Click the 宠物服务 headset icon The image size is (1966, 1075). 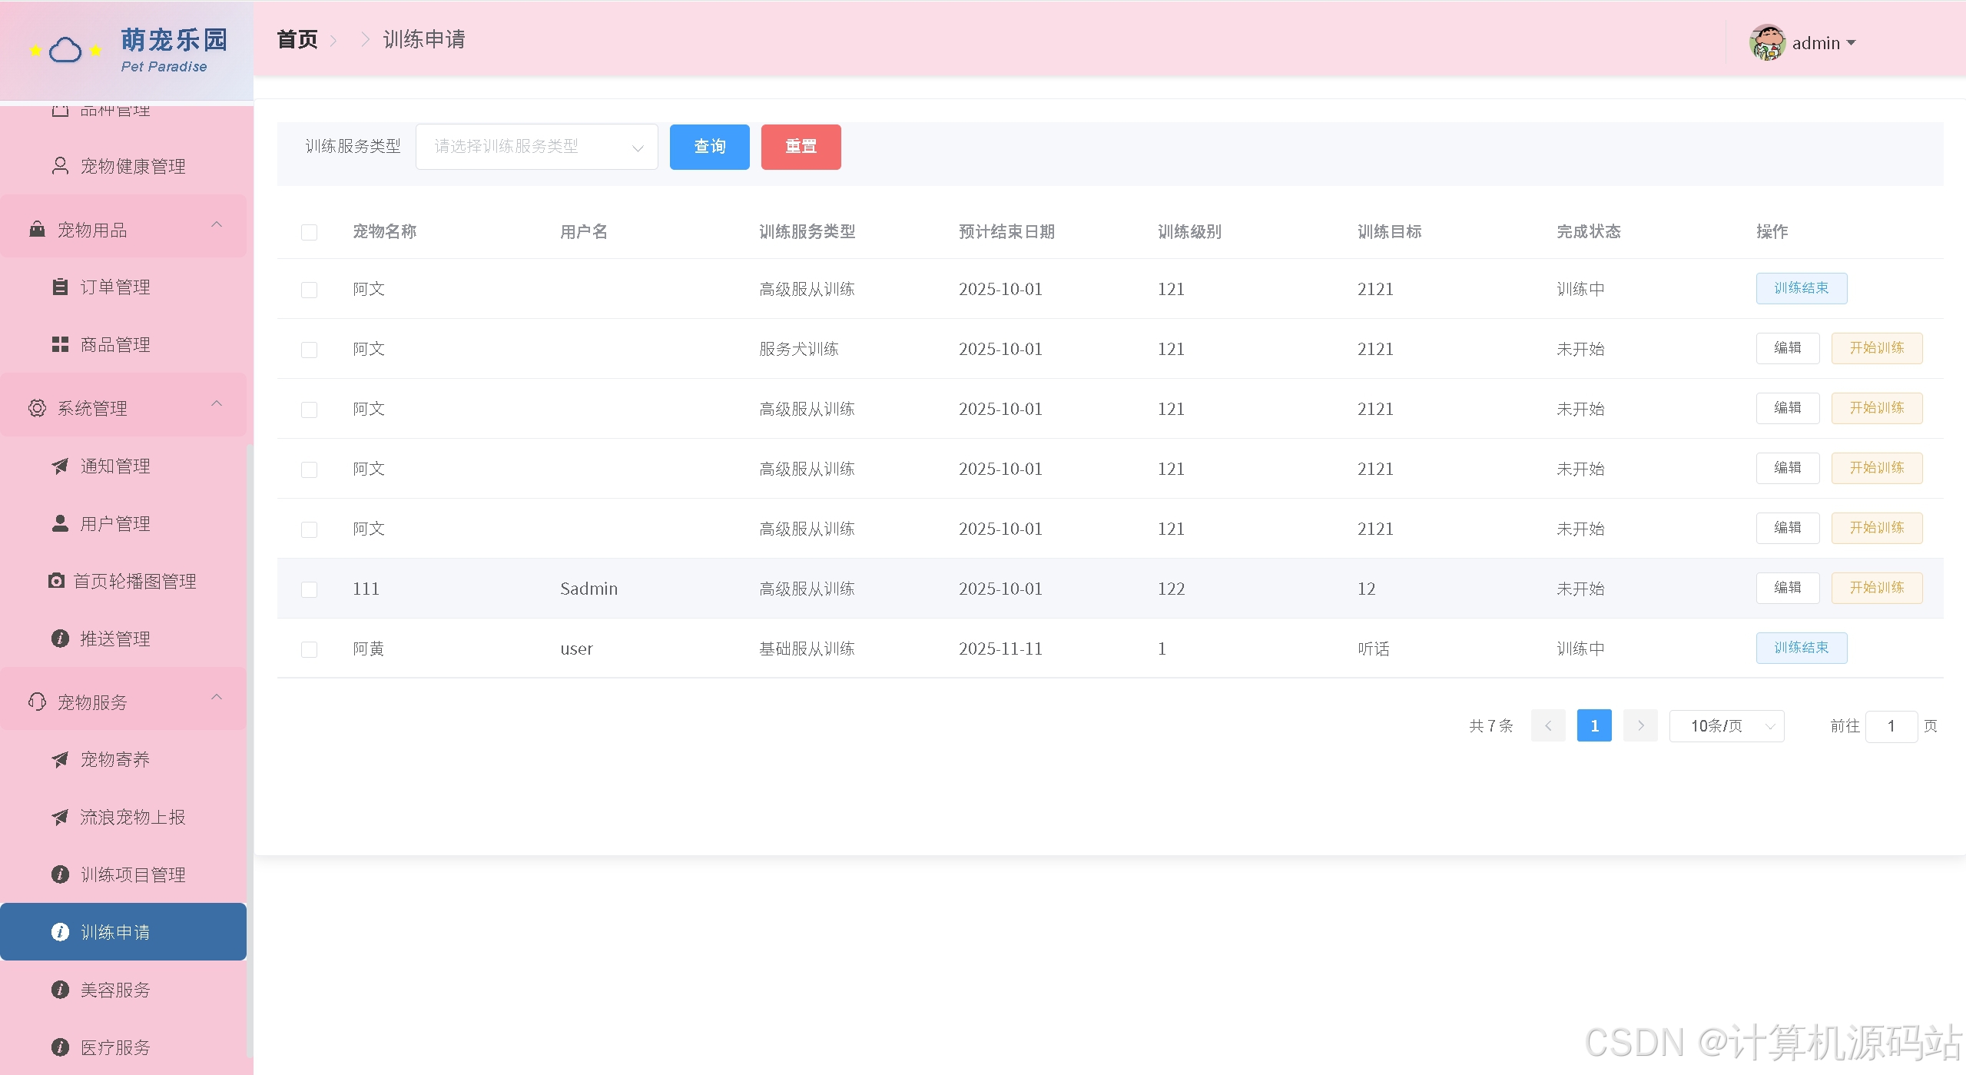coord(37,702)
